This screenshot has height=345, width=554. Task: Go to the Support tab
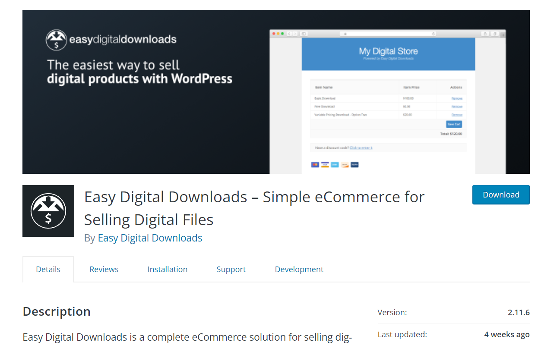coord(231,269)
